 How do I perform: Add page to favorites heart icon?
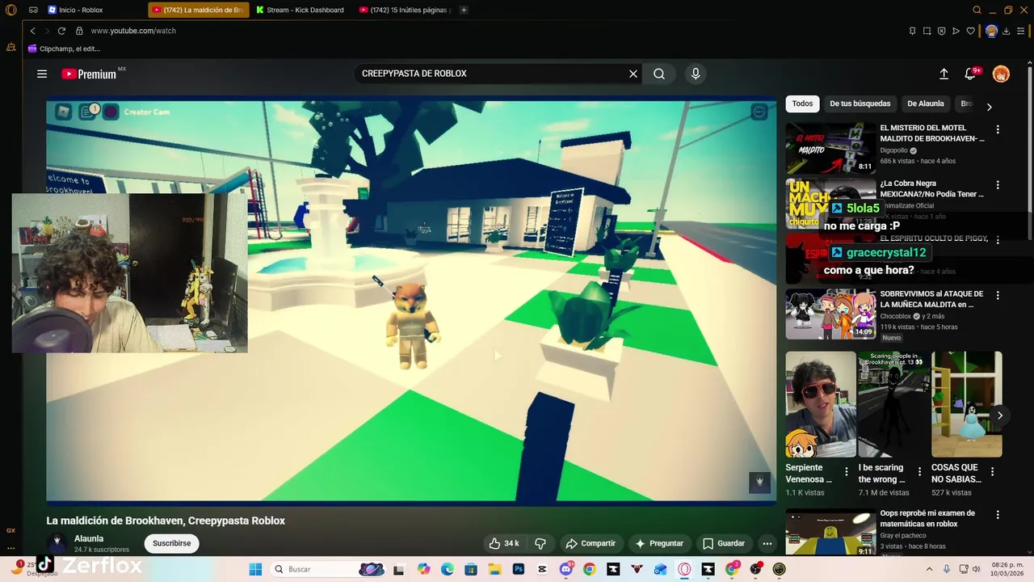[970, 31]
